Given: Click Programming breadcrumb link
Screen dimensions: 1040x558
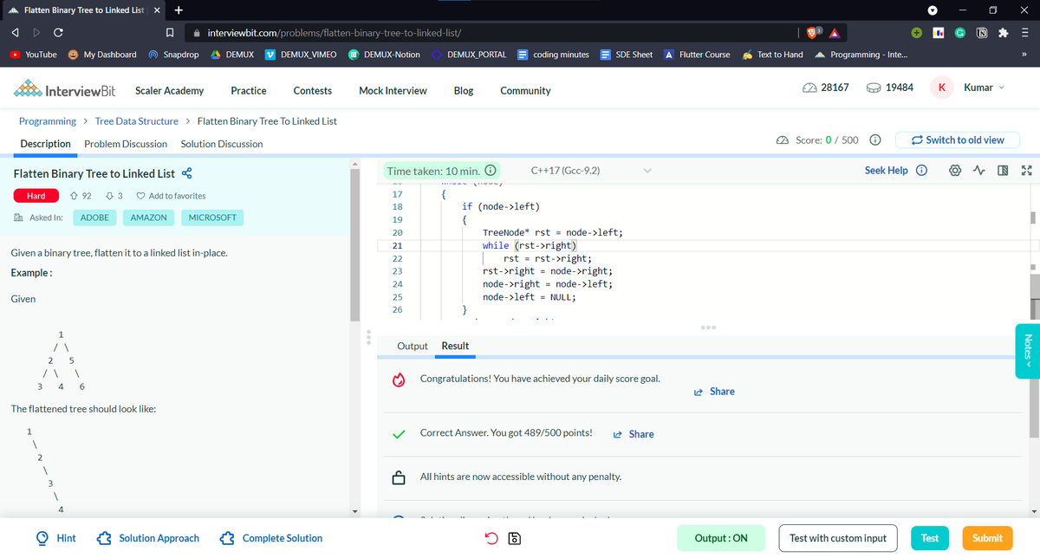Looking at the screenshot, I should coord(48,121).
